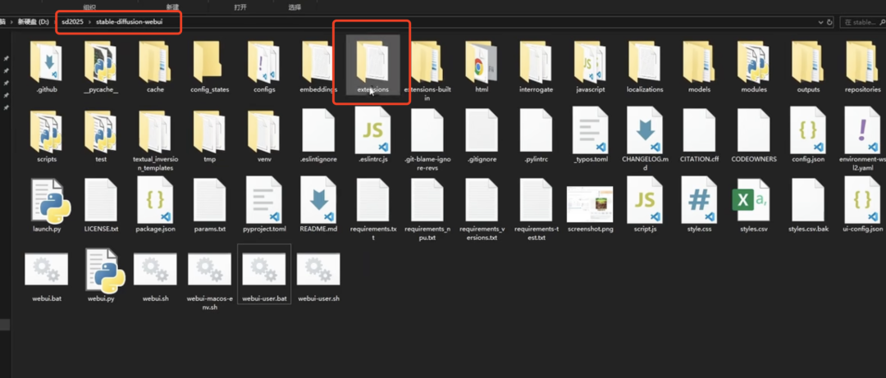
Task: Open the address bar history dropdown
Action: [820, 22]
